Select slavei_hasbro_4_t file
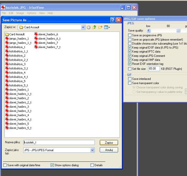187x176 pixels. click(x=18, y=120)
